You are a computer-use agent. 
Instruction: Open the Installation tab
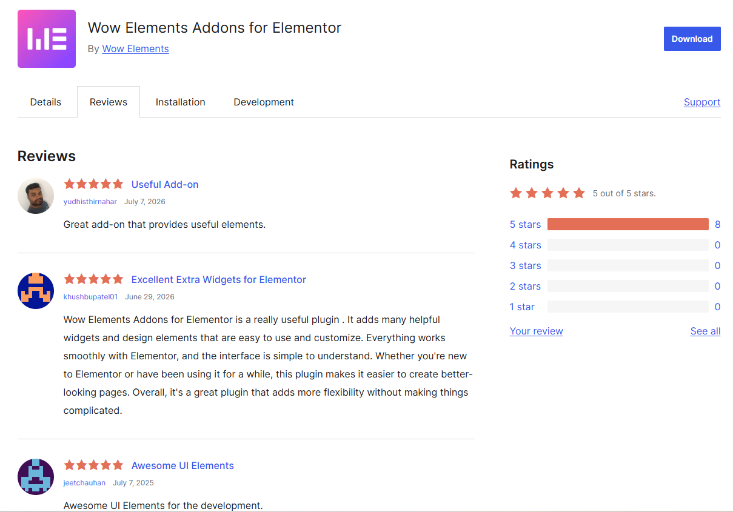[x=181, y=102]
